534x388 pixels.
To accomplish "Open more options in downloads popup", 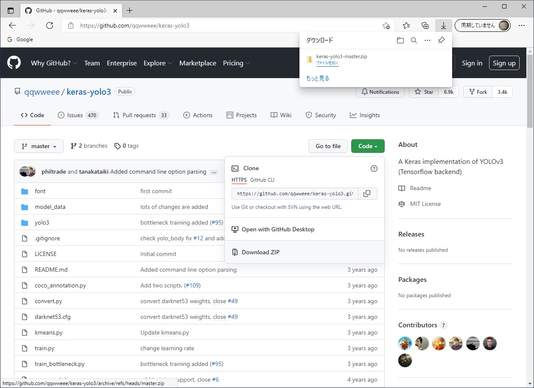I will pyautogui.click(x=428, y=40).
